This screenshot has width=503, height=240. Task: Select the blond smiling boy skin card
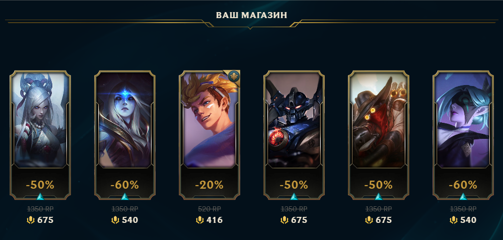[x=209, y=135]
